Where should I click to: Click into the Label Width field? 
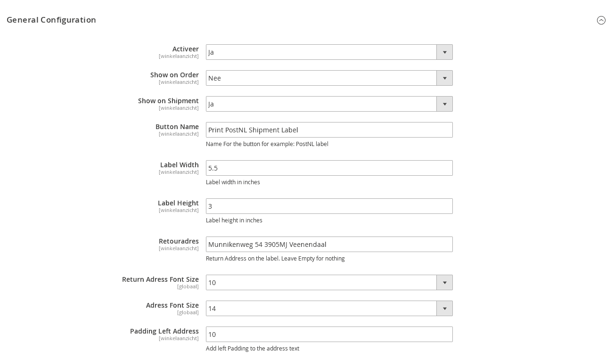(329, 168)
